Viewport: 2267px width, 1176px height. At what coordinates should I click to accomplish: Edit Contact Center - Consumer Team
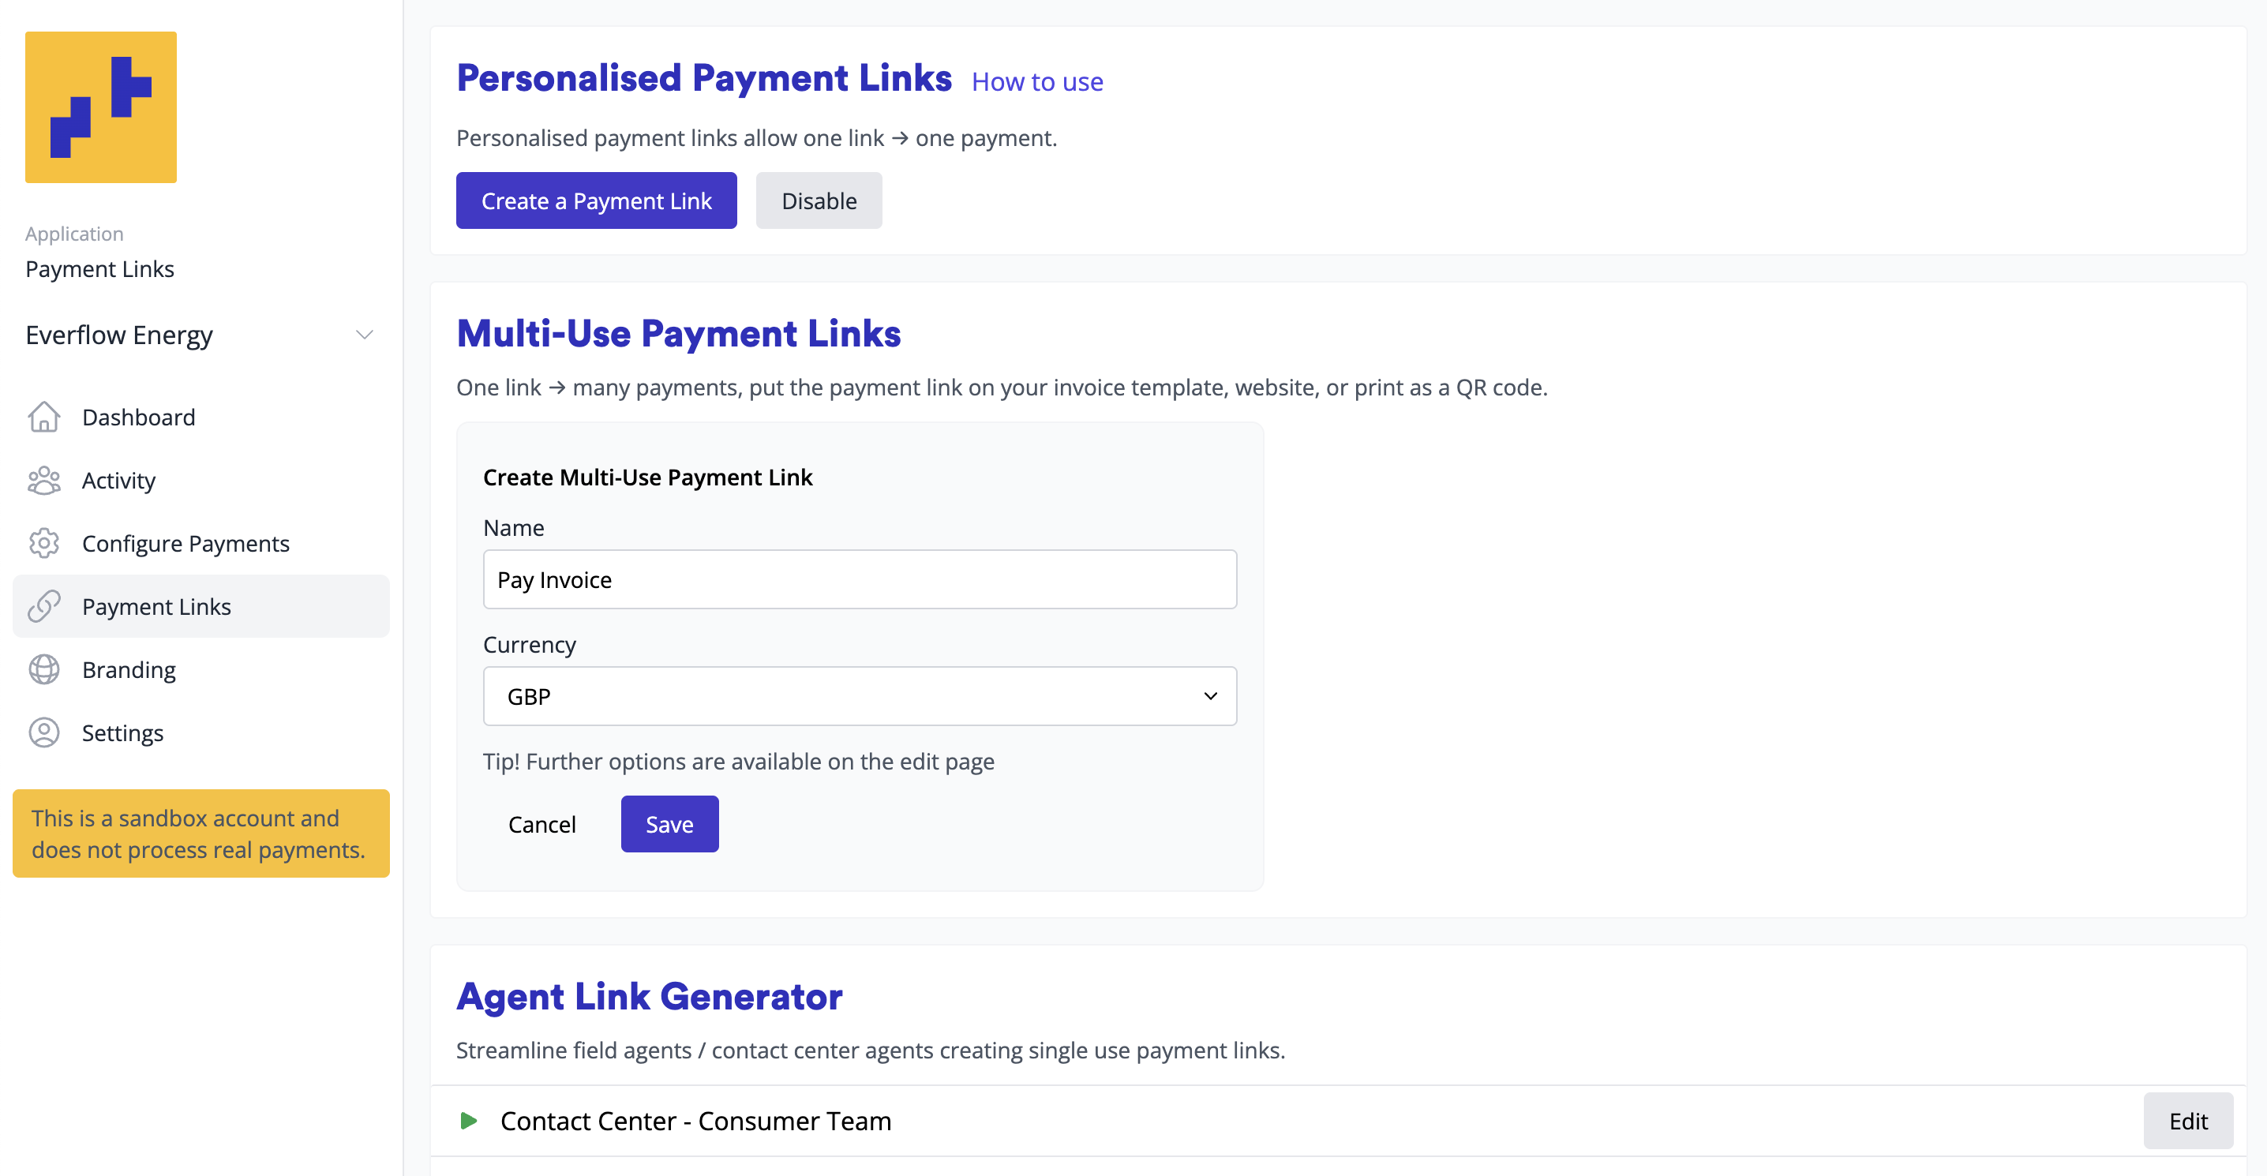pos(2187,1121)
